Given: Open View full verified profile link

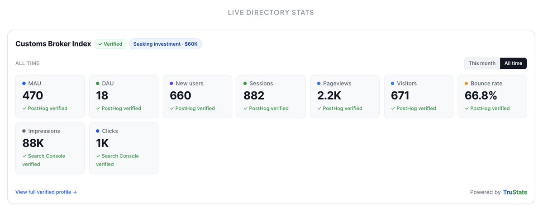Looking at the screenshot, I should pyautogui.click(x=46, y=192).
